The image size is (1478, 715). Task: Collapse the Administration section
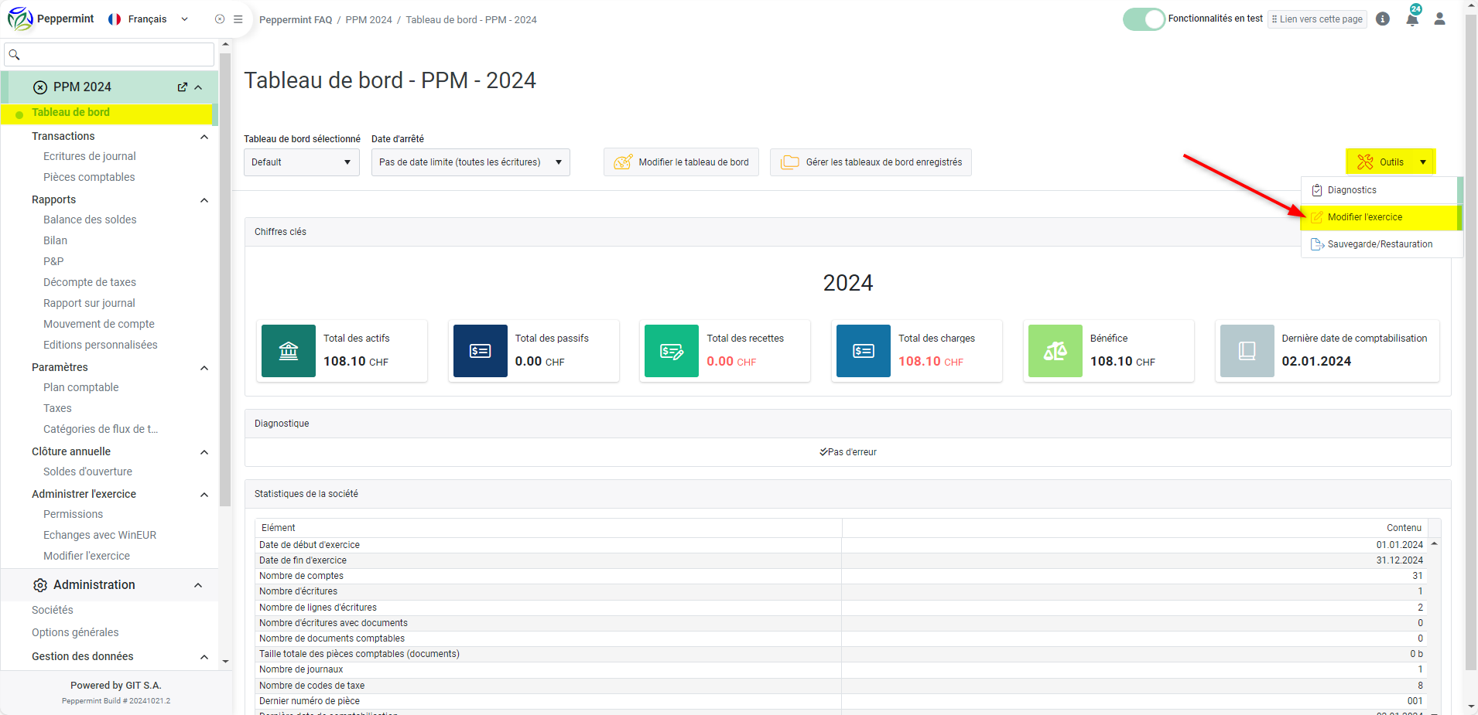pos(198,585)
